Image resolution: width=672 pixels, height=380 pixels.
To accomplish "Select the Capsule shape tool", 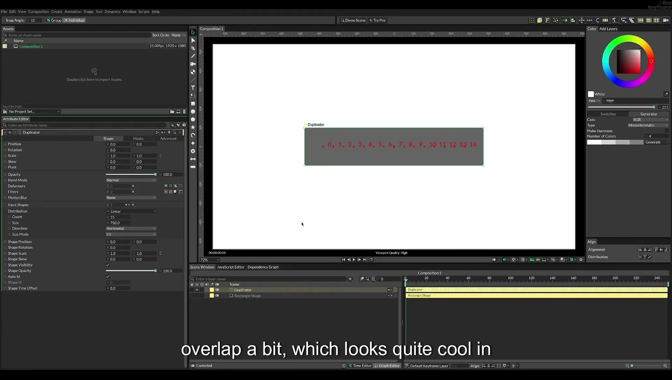I will (193, 167).
